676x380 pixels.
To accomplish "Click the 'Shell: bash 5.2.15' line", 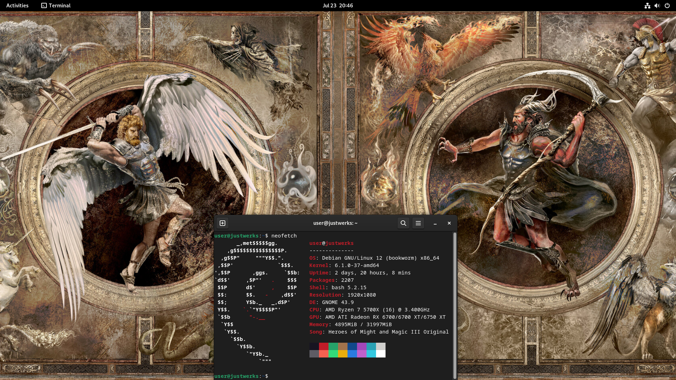I will click(338, 287).
